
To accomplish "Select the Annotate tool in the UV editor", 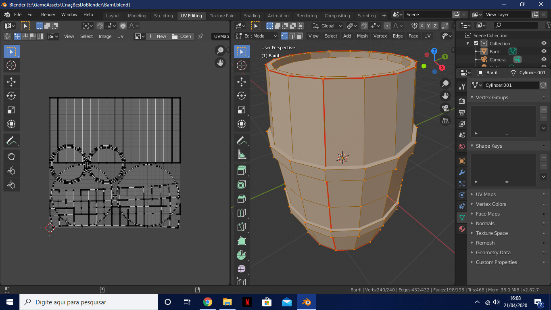I will click(11, 141).
